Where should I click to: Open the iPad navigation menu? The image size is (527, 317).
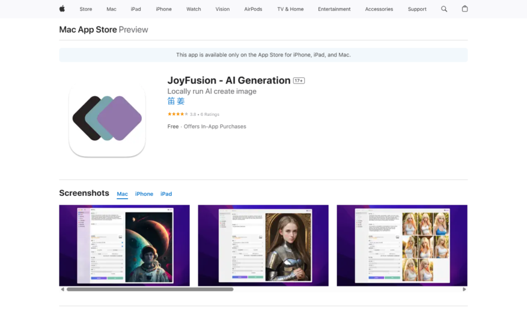tap(136, 9)
